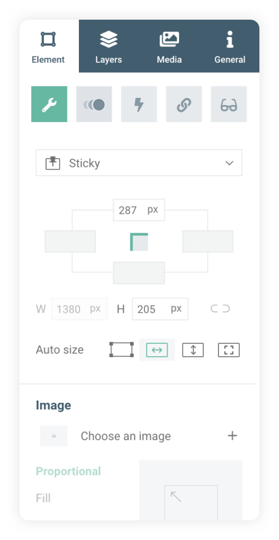The width and height of the screenshot is (279, 540).
Task: Open the lightning bolt actions section
Action: pos(139,104)
